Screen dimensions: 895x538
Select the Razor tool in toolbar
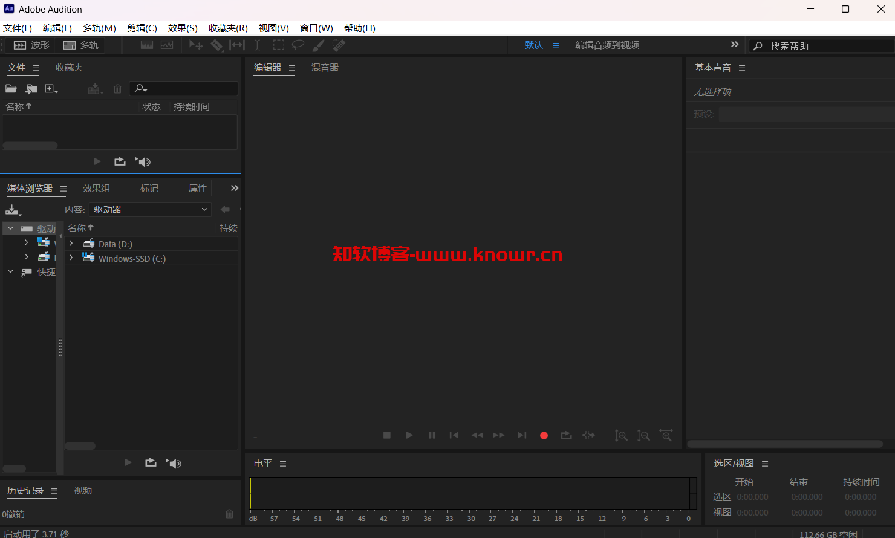(x=216, y=45)
